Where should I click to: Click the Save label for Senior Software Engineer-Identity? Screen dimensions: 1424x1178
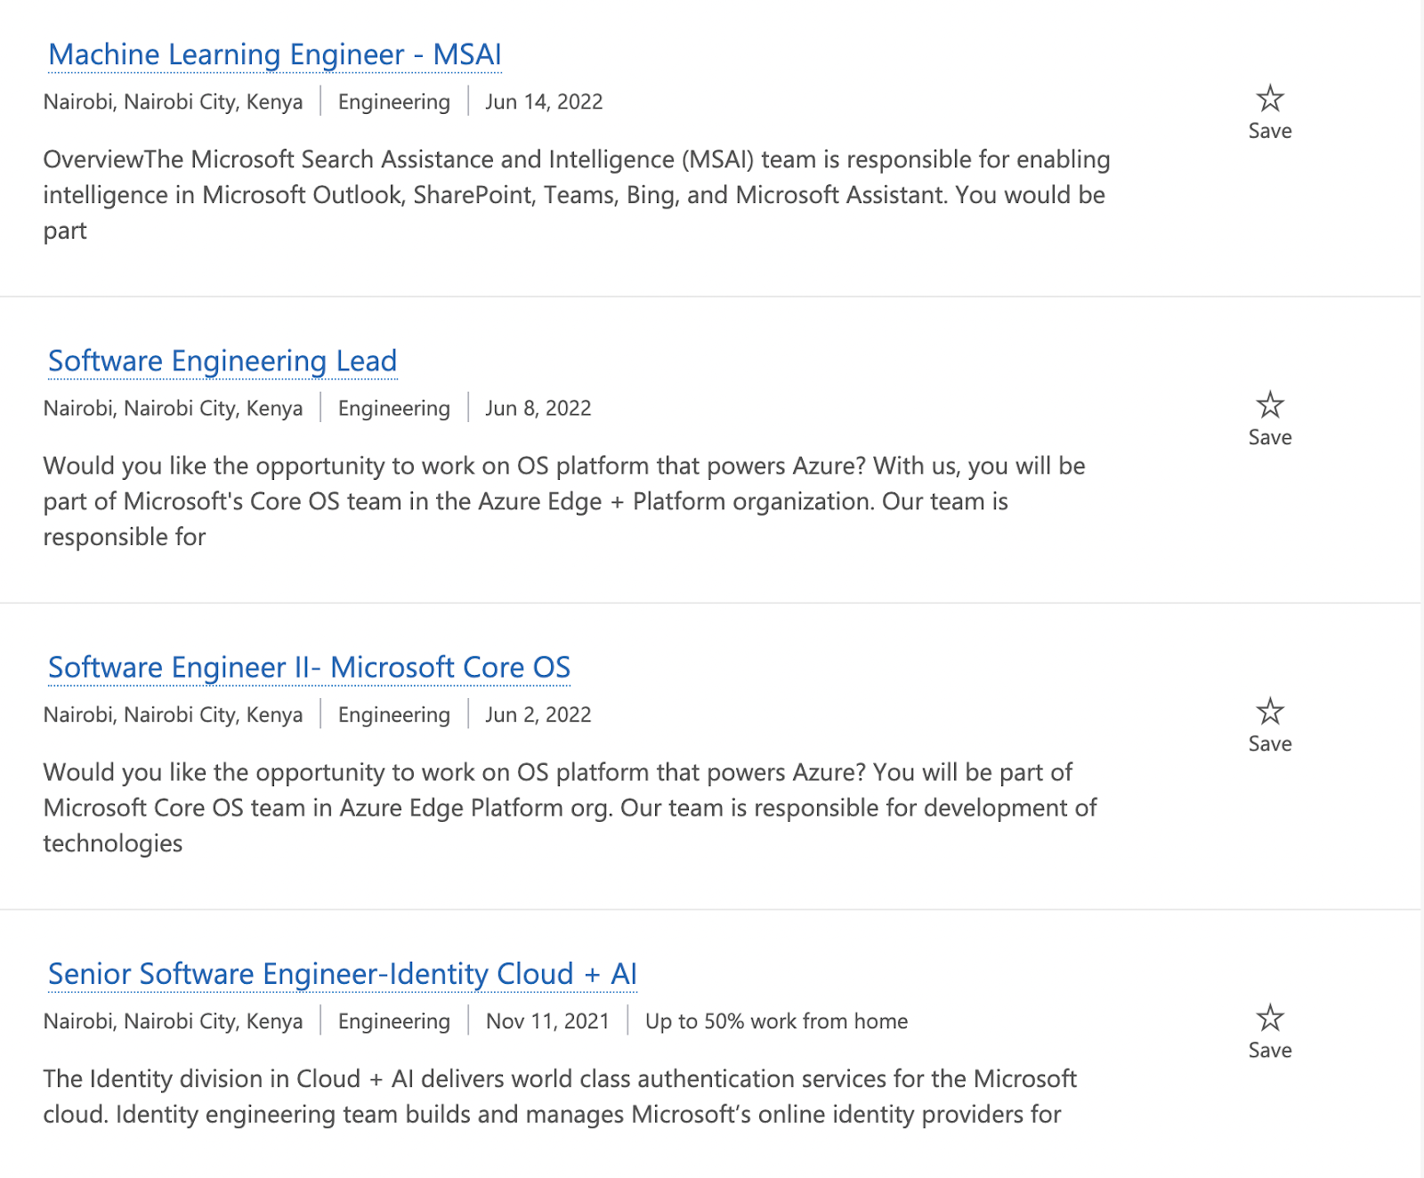(1270, 1050)
